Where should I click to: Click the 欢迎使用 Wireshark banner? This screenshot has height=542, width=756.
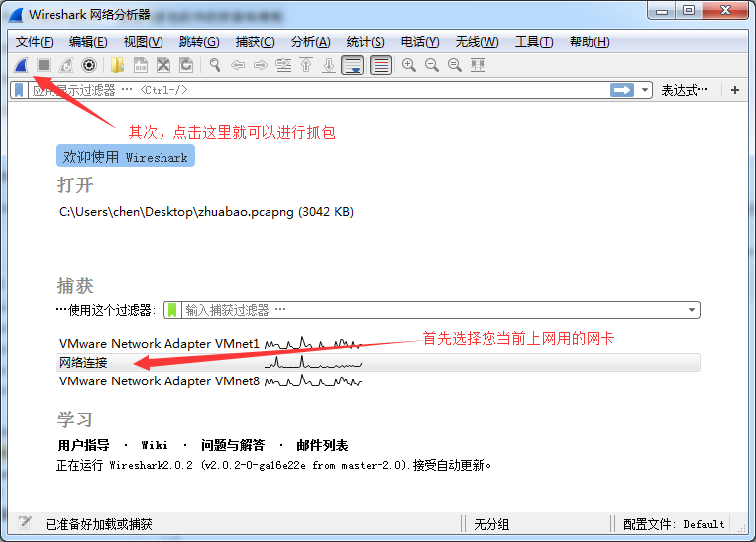pyautogui.click(x=126, y=157)
